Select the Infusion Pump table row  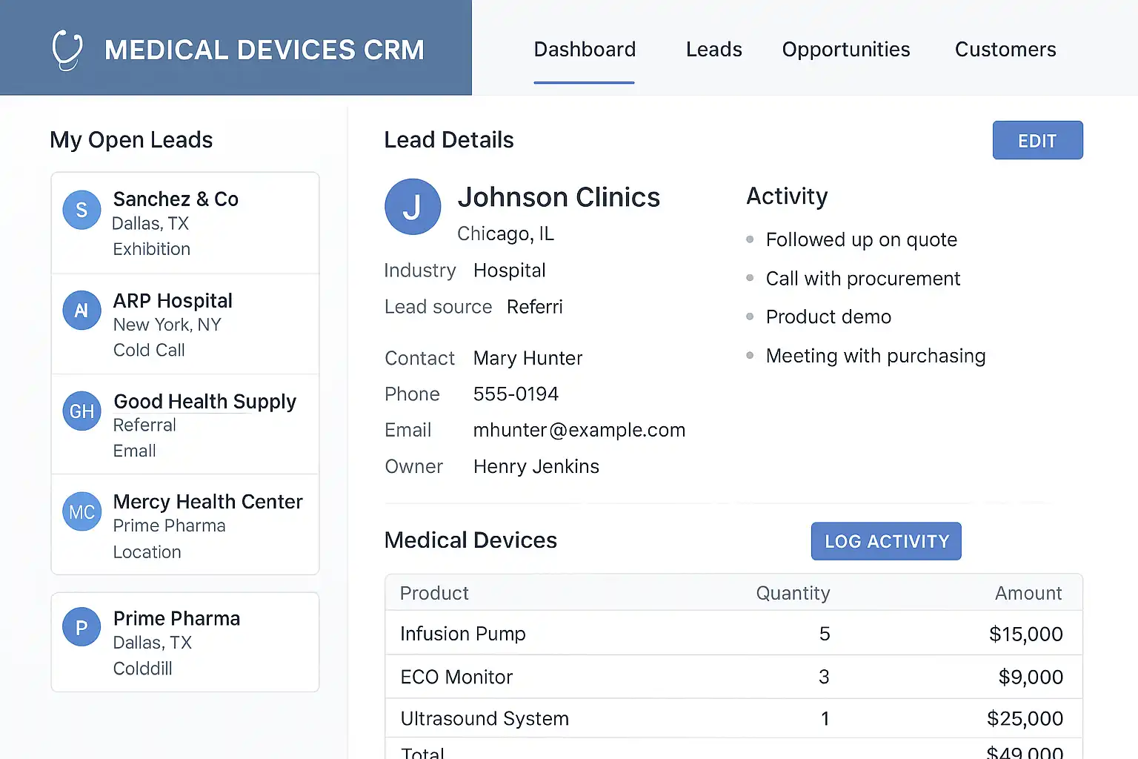732,634
